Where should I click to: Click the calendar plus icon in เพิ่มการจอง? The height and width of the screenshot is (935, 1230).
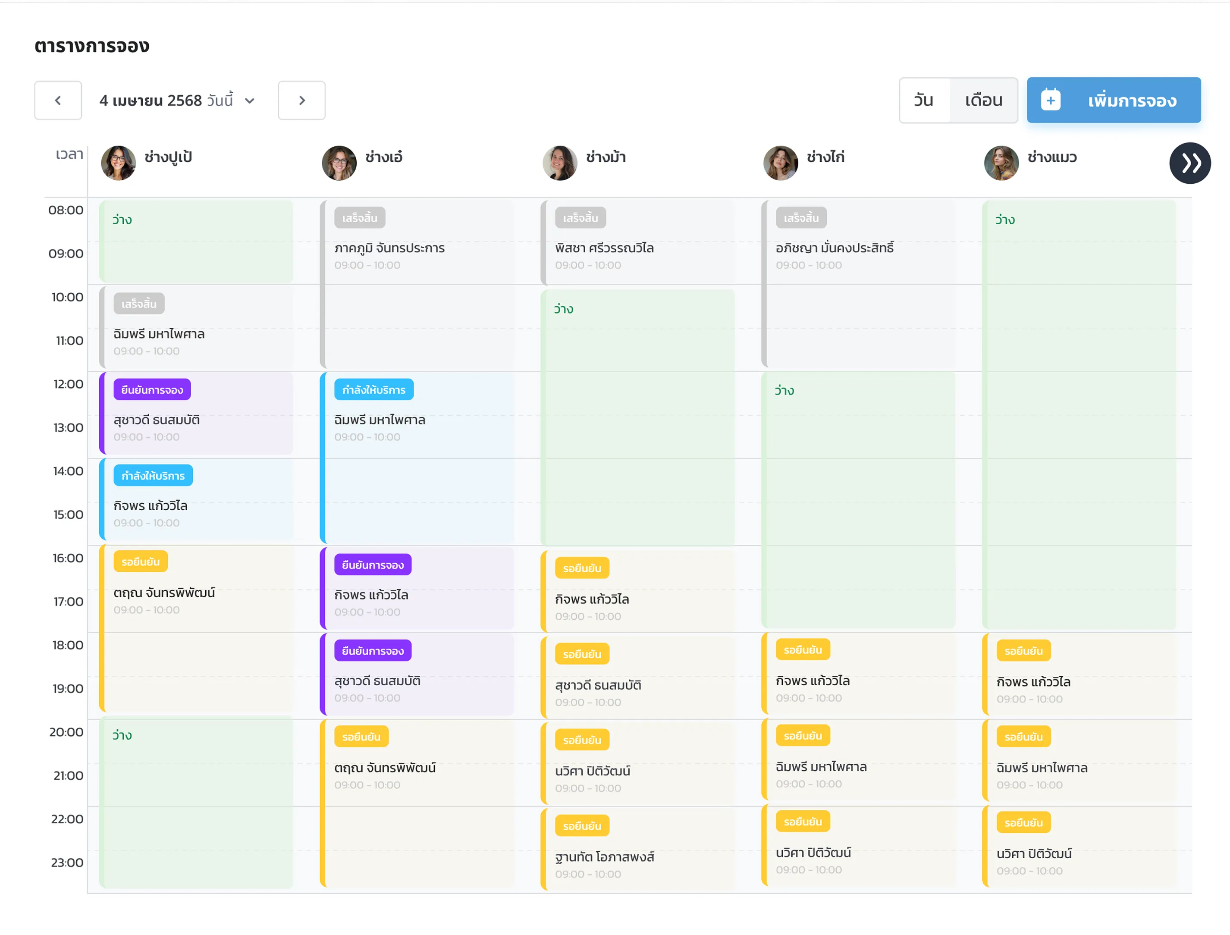pyautogui.click(x=1050, y=100)
